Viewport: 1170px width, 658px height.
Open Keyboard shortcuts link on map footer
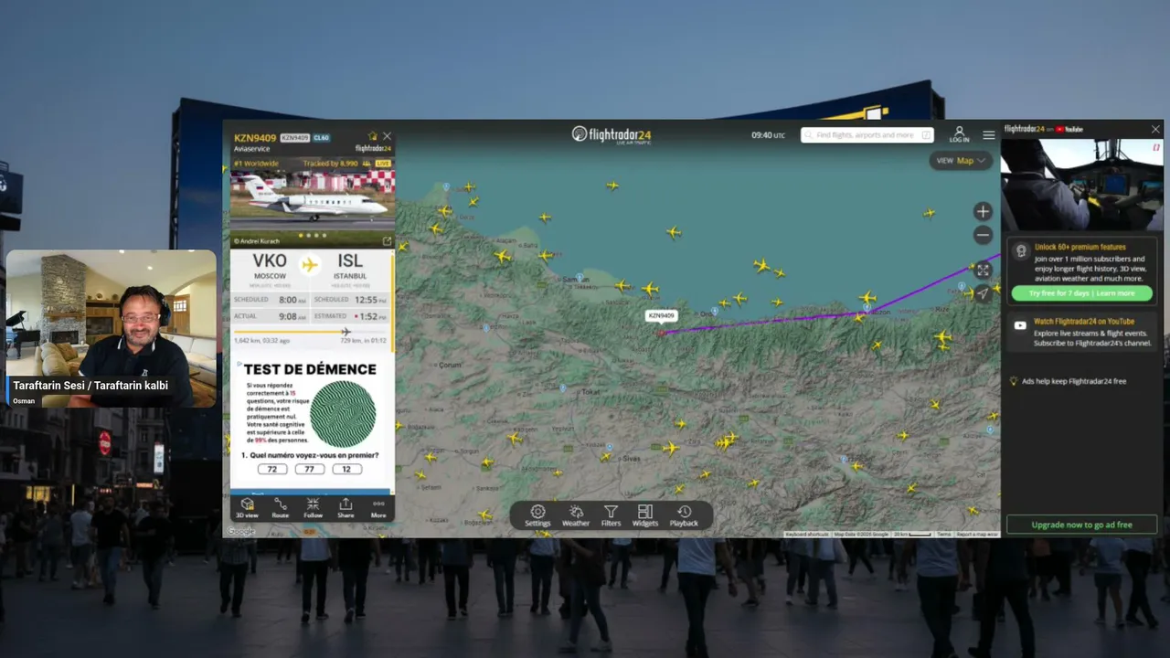pos(807,534)
